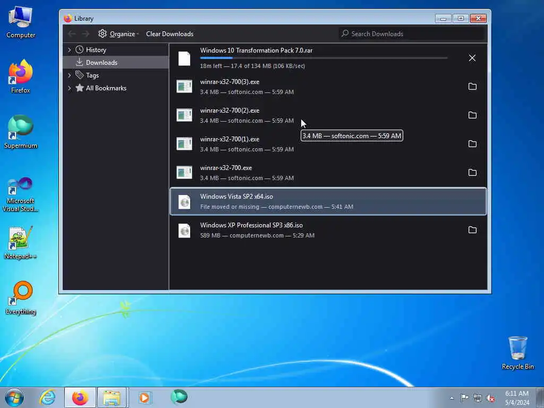Click the All Bookmarks star icon
The width and height of the screenshot is (544, 408).
[x=80, y=88]
